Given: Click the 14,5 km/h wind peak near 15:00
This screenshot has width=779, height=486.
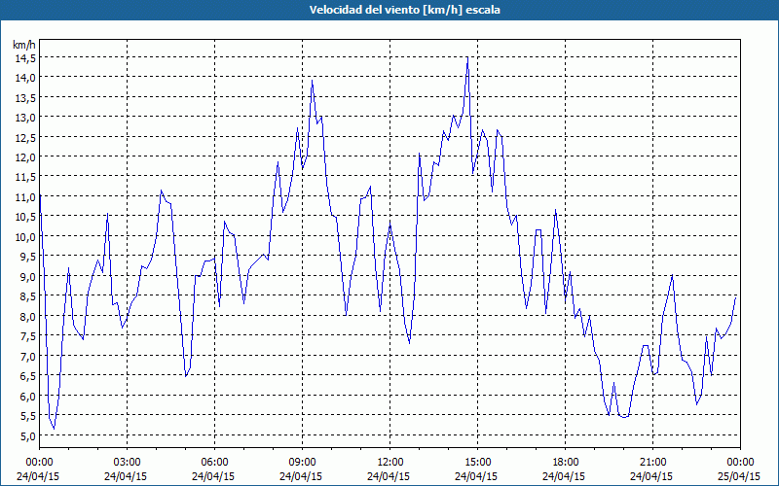Looking at the screenshot, I should 467,57.
